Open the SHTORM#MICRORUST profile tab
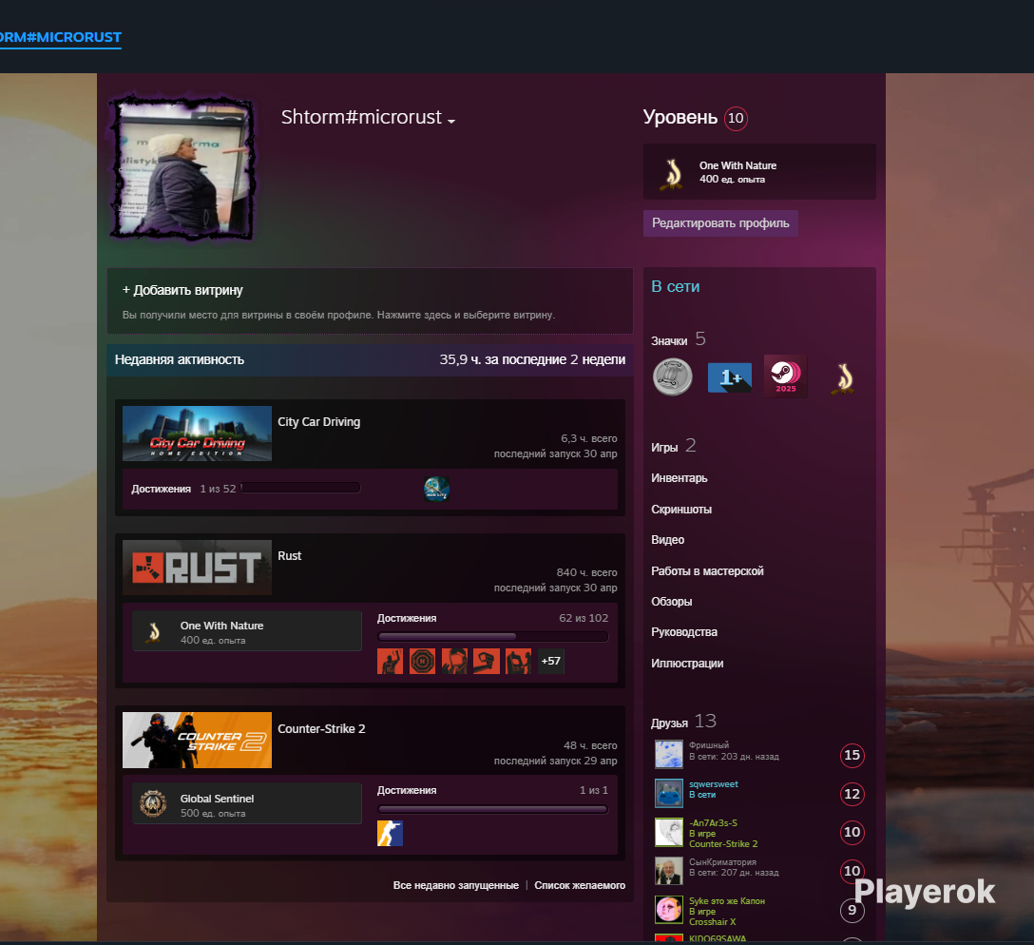The height and width of the screenshot is (945, 1034). pos(60,37)
